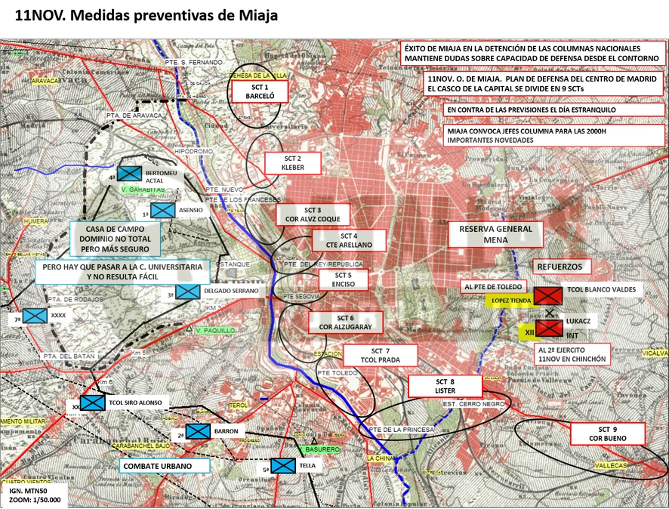Viewport: 669px width, 509px height.
Task: Select the SCT 6 Cor Alzugaray box
Action: point(345,322)
